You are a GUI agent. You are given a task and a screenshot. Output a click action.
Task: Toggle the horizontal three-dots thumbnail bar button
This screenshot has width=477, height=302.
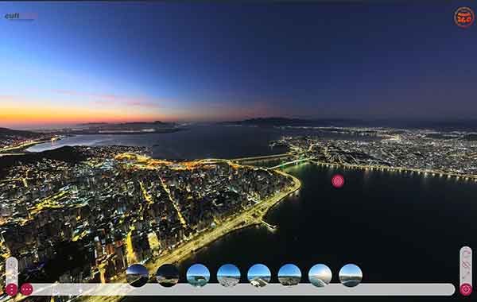tap(27, 289)
